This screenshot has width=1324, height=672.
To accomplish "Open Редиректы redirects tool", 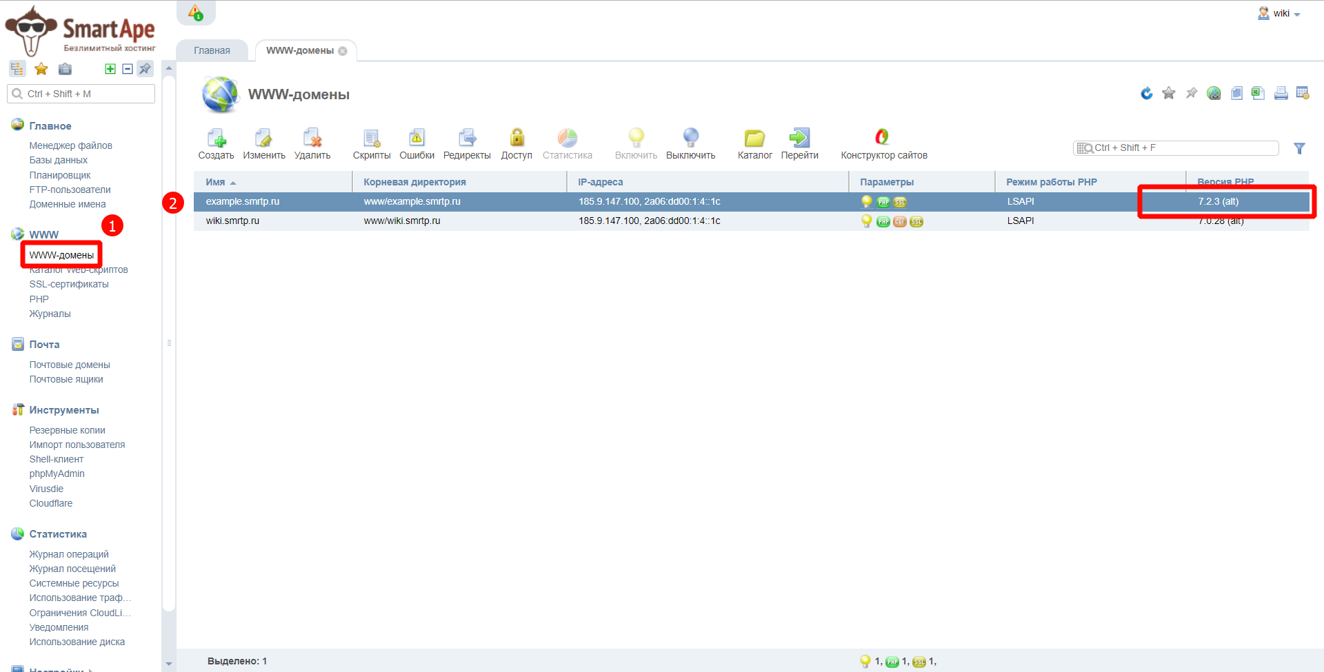I will click(x=467, y=139).
